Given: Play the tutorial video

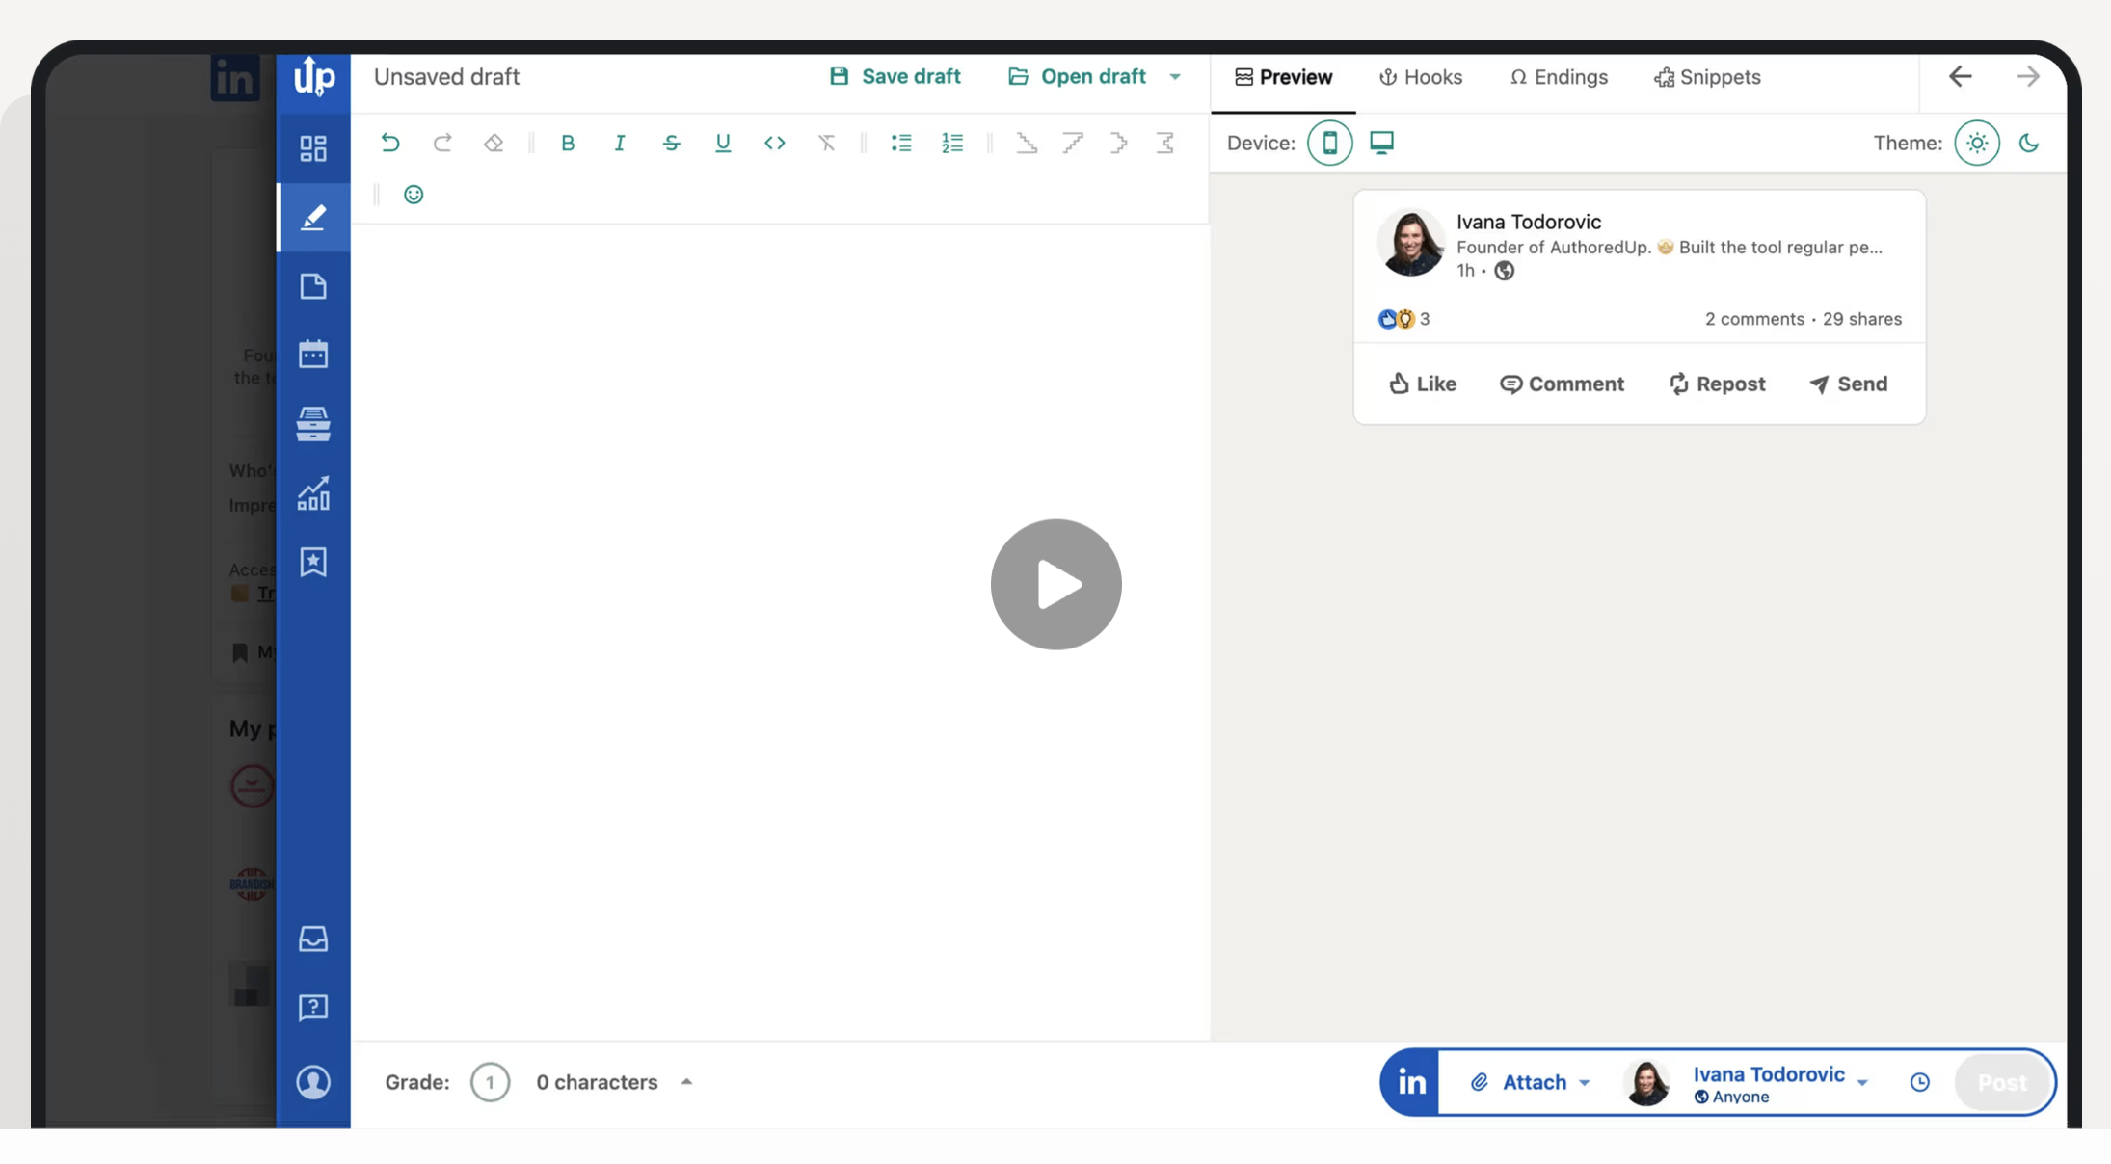Looking at the screenshot, I should pyautogui.click(x=1055, y=584).
